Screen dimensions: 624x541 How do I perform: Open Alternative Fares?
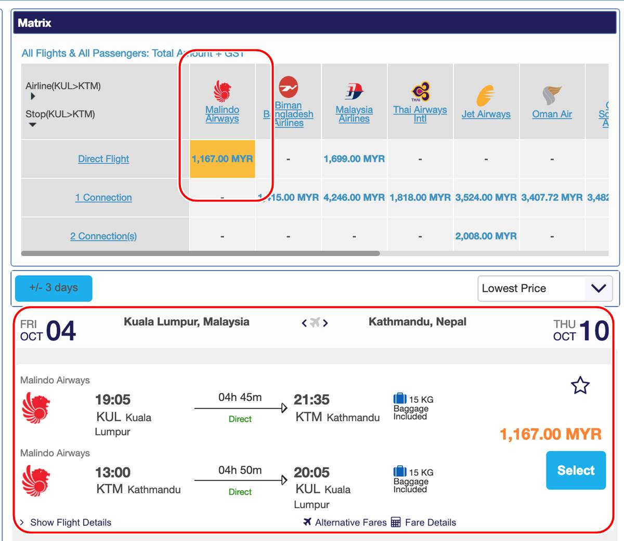[x=350, y=522]
